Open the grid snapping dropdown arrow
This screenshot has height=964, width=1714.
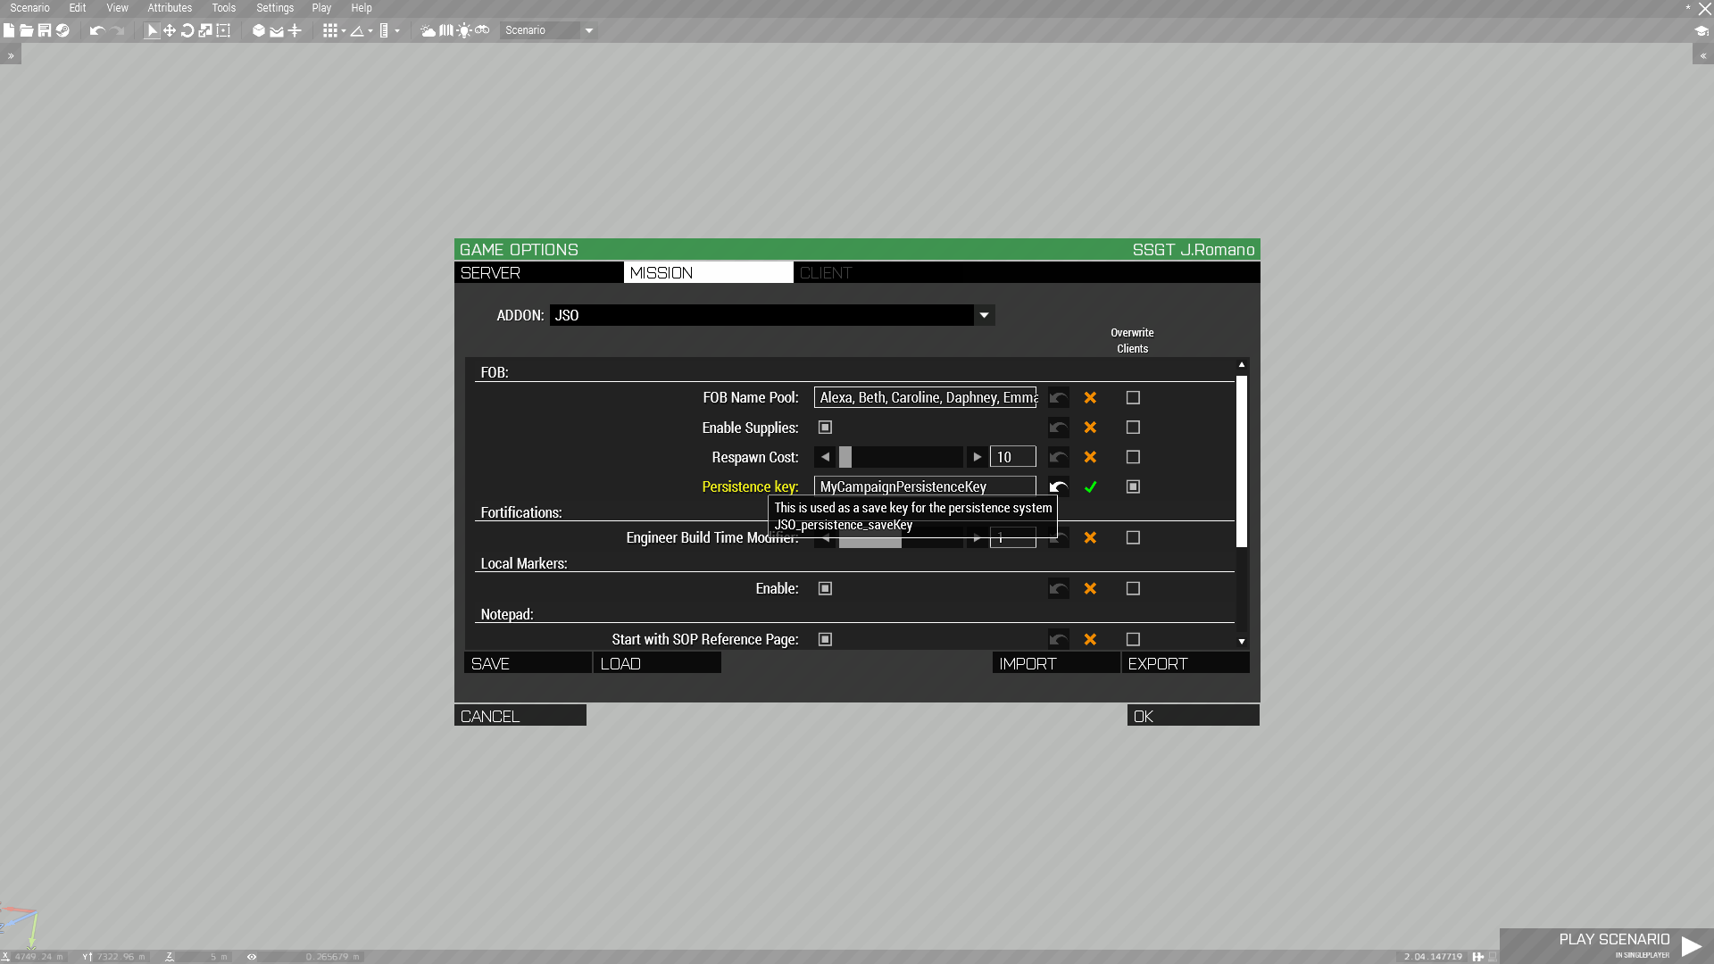pyautogui.click(x=344, y=31)
